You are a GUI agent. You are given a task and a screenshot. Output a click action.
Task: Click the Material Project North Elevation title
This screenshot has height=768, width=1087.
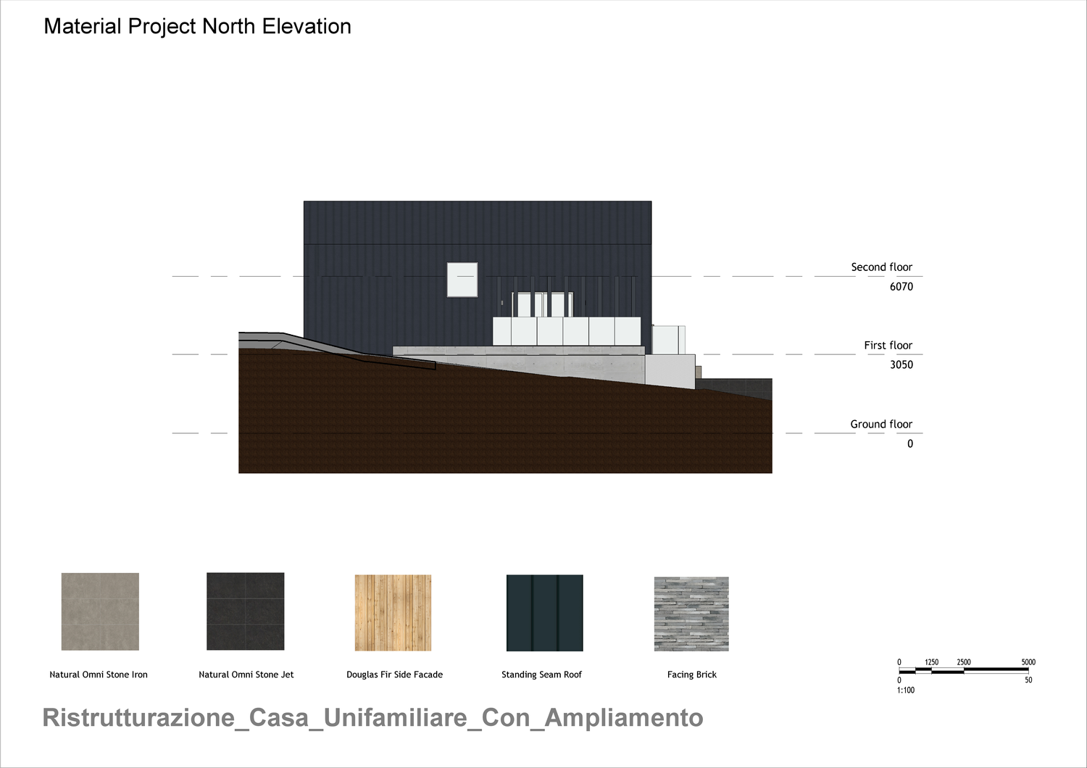(197, 27)
